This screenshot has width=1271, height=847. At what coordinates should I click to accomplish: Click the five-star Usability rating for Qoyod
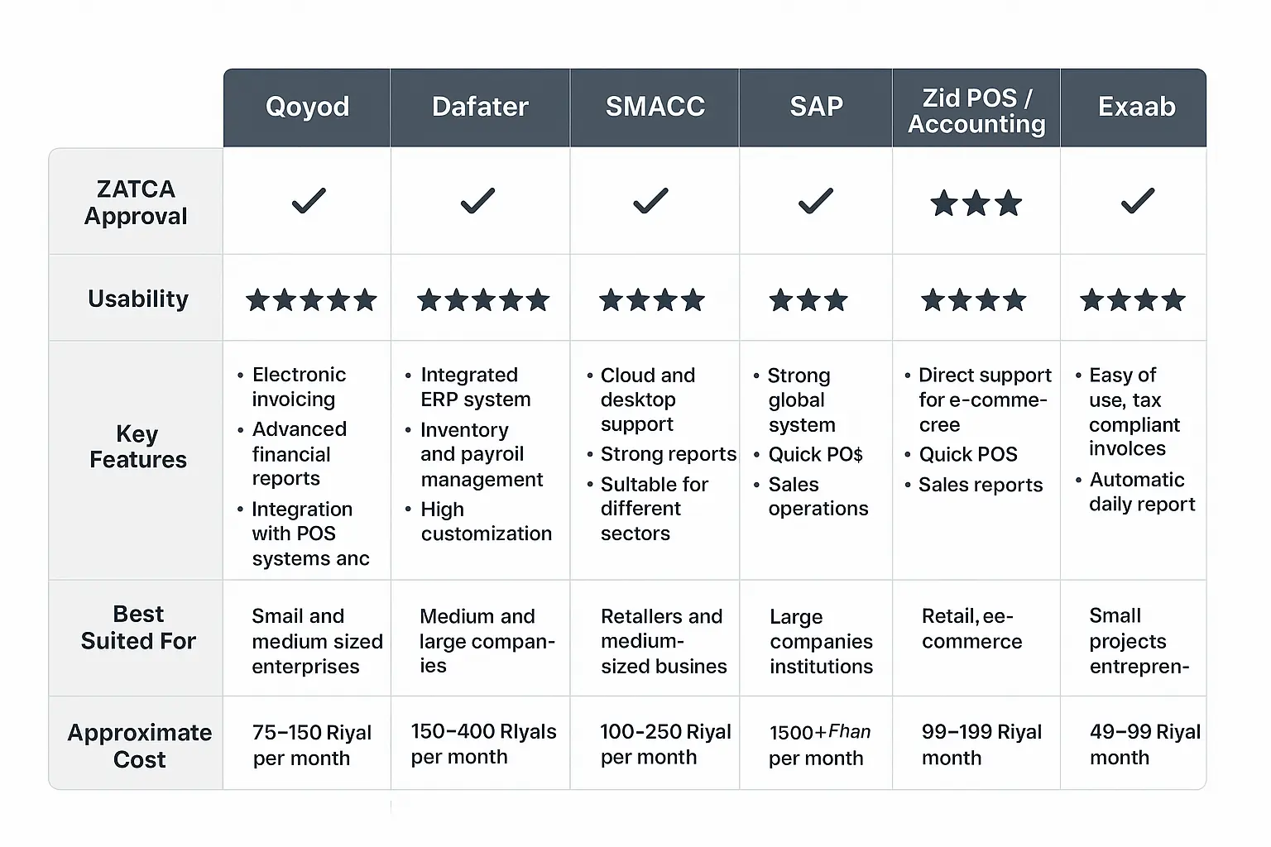311,299
